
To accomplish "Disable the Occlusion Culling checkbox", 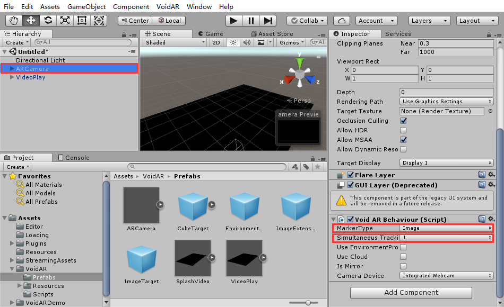I will coord(403,121).
